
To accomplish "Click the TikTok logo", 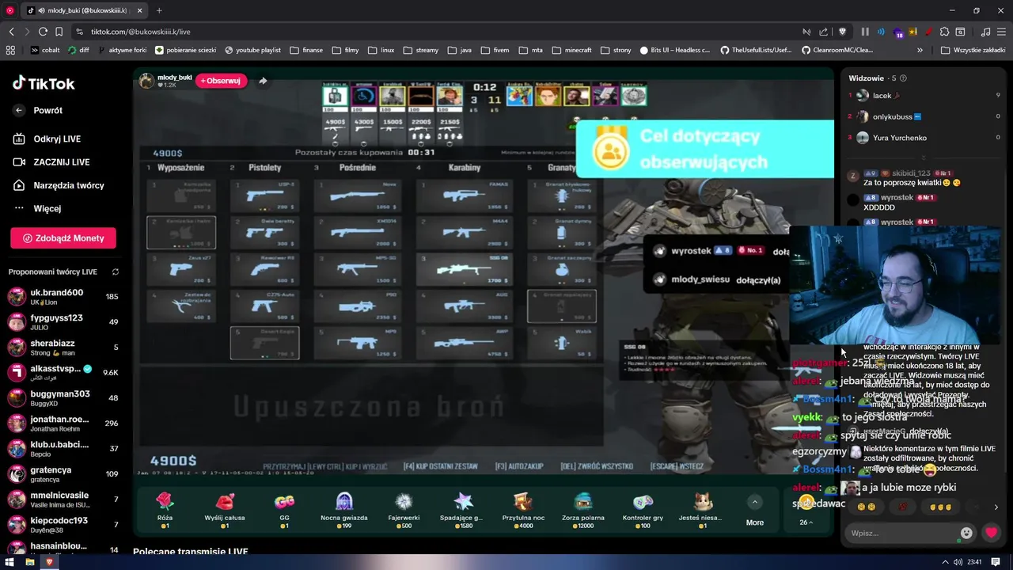I will click(x=44, y=83).
